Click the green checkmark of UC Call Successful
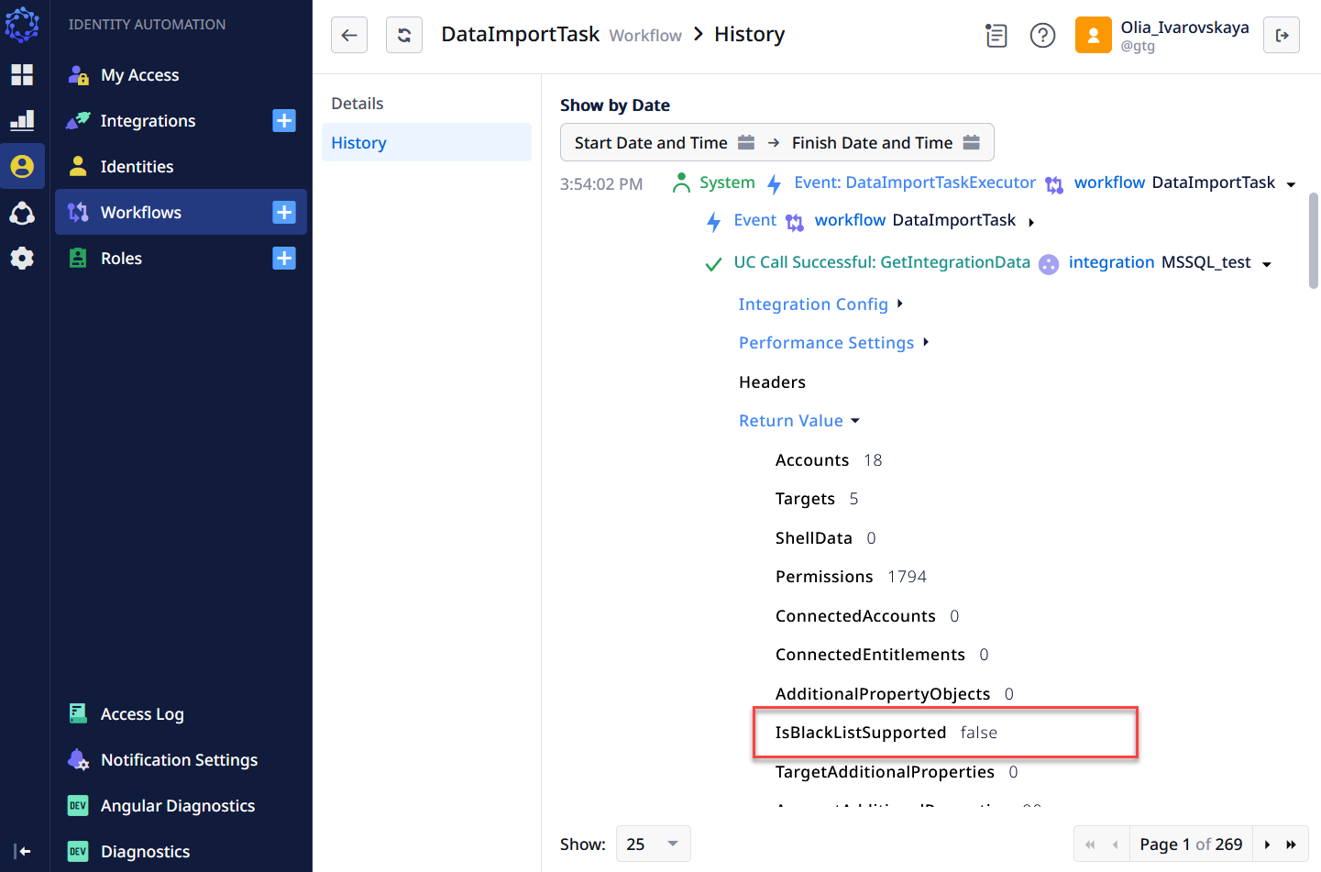 click(x=713, y=264)
